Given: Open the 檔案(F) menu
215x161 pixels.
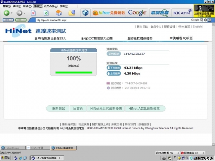Looking at the screenshot, I should [x=7, y=6].
